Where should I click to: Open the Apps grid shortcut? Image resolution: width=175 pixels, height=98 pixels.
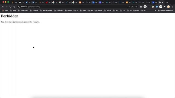[5, 11]
